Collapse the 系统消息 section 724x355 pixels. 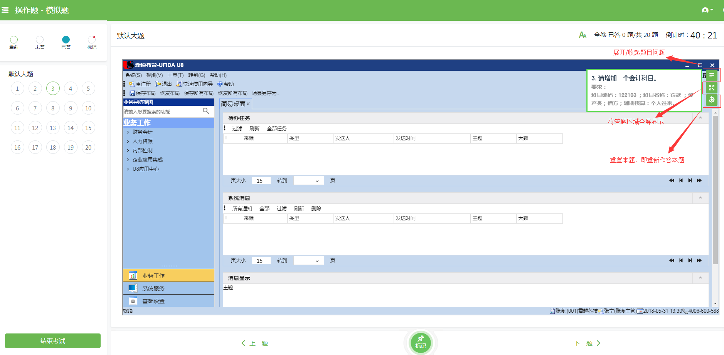(700, 198)
